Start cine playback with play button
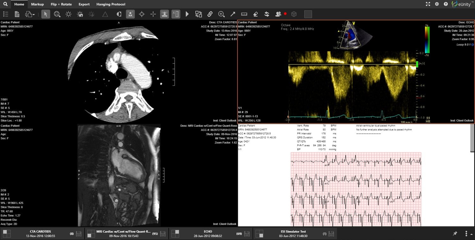Image resolution: width=475 pixels, height=240 pixels. click(x=187, y=14)
